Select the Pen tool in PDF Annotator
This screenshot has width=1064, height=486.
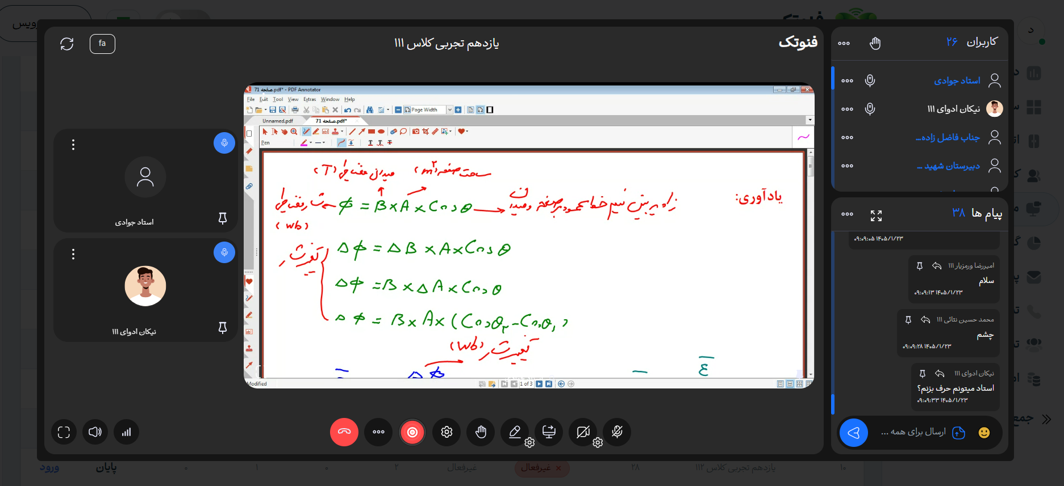307,132
